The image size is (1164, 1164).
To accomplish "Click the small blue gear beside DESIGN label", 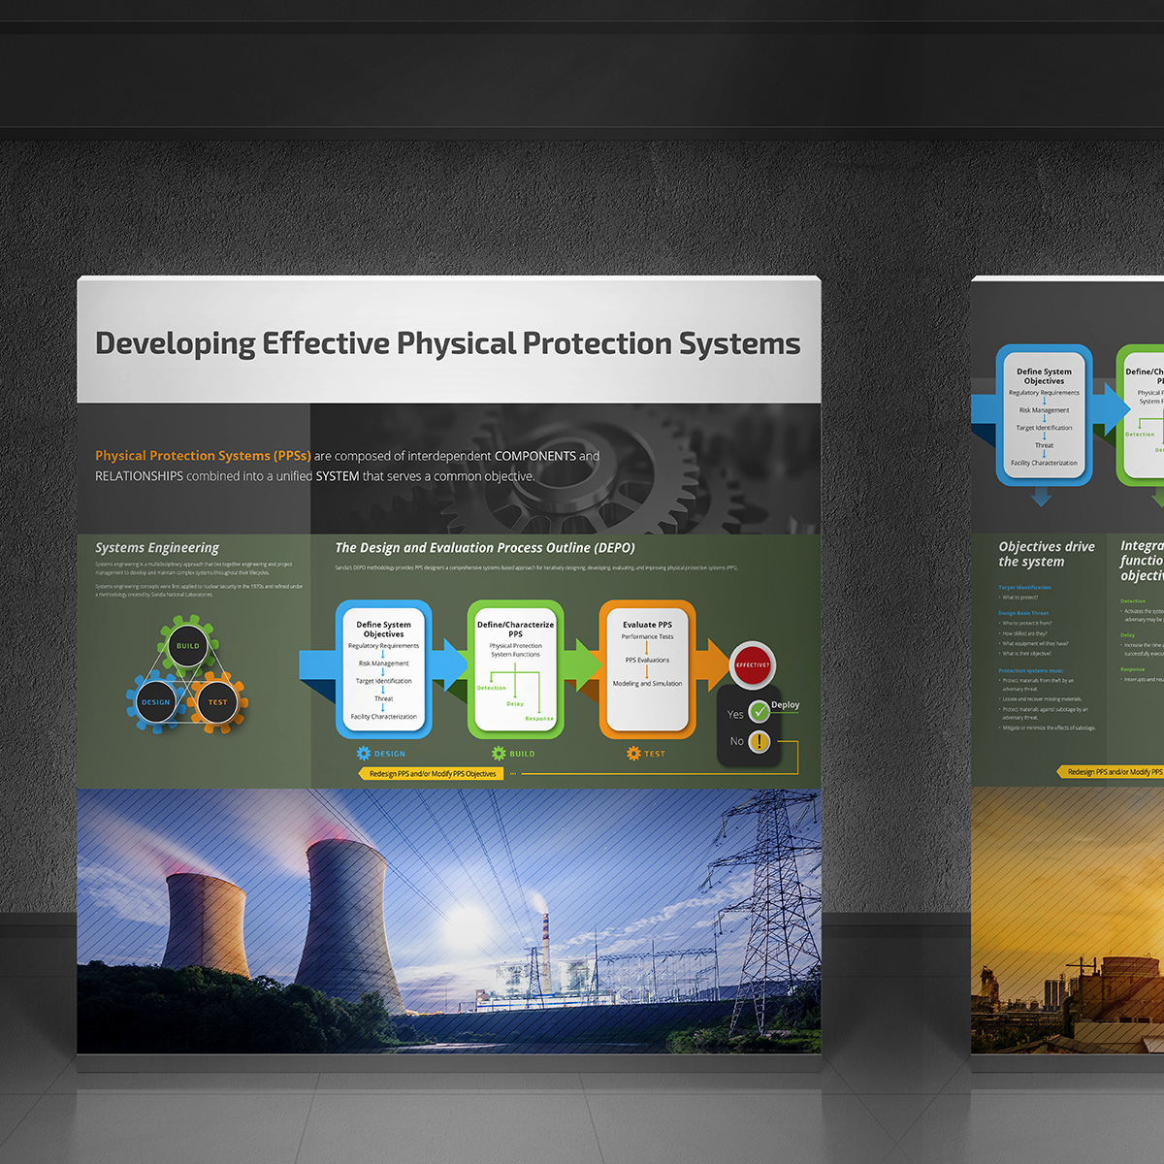I will pos(364,753).
